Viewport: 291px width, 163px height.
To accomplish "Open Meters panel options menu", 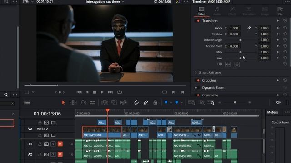I will point(287,112).
